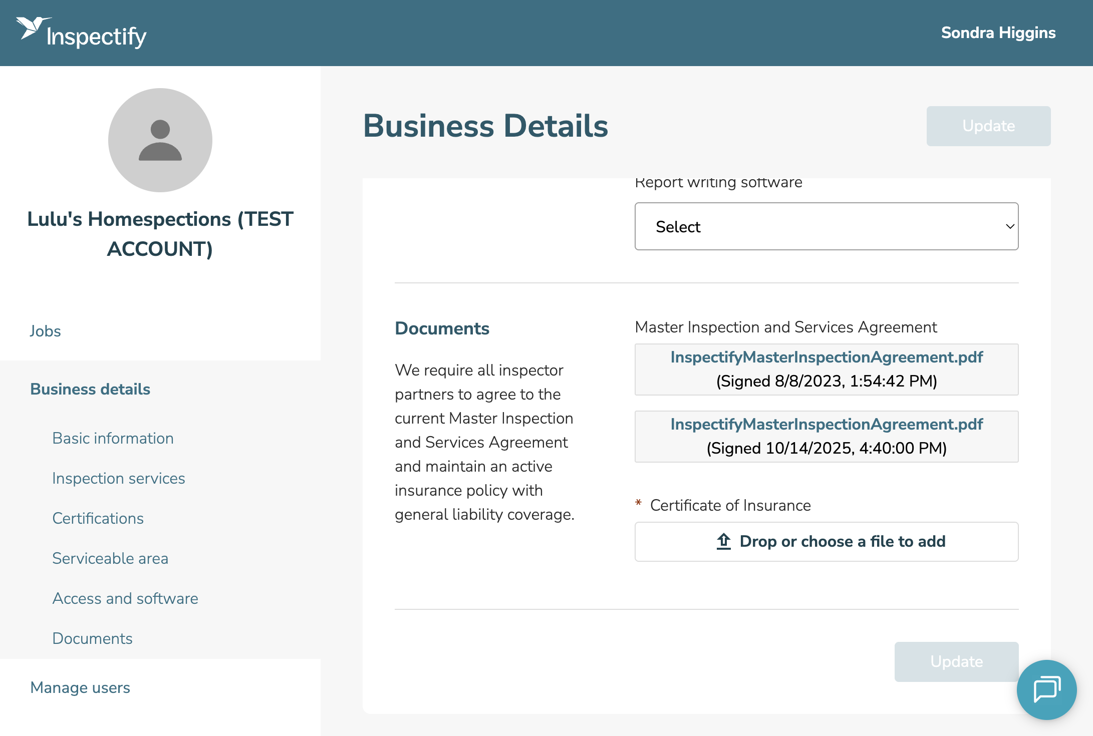This screenshot has width=1093, height=736.
Task: Click Drop or choose a file to add
Action: click(x=827, y=542)
